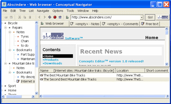Click the Refresh page icon

point(50,17)
